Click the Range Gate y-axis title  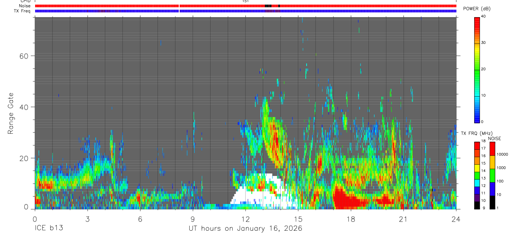point(11,113)
